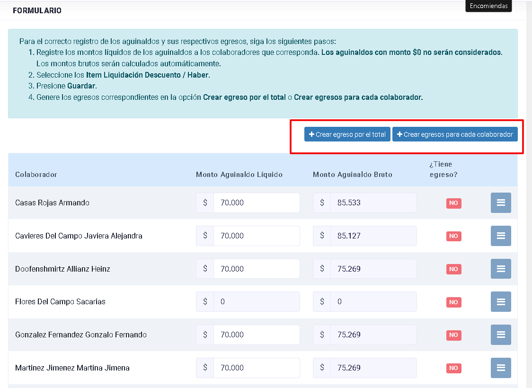Click the Colaborador column header
The height and width of the screenshot is (388, 532).
pyautogui.click(x=36, y=174)
